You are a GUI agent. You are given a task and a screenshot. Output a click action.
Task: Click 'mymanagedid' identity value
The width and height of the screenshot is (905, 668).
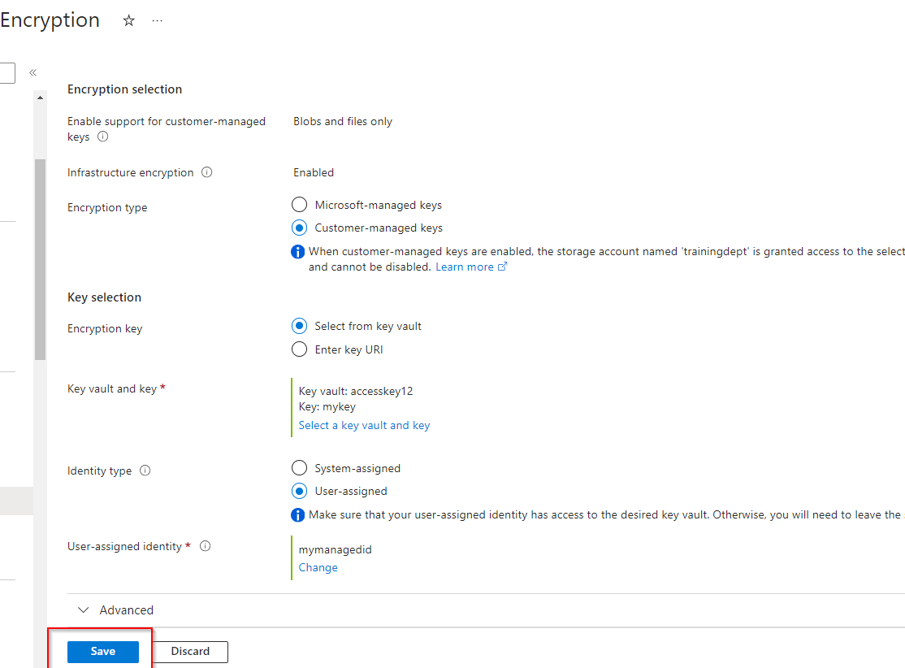[x=336, y=549]
